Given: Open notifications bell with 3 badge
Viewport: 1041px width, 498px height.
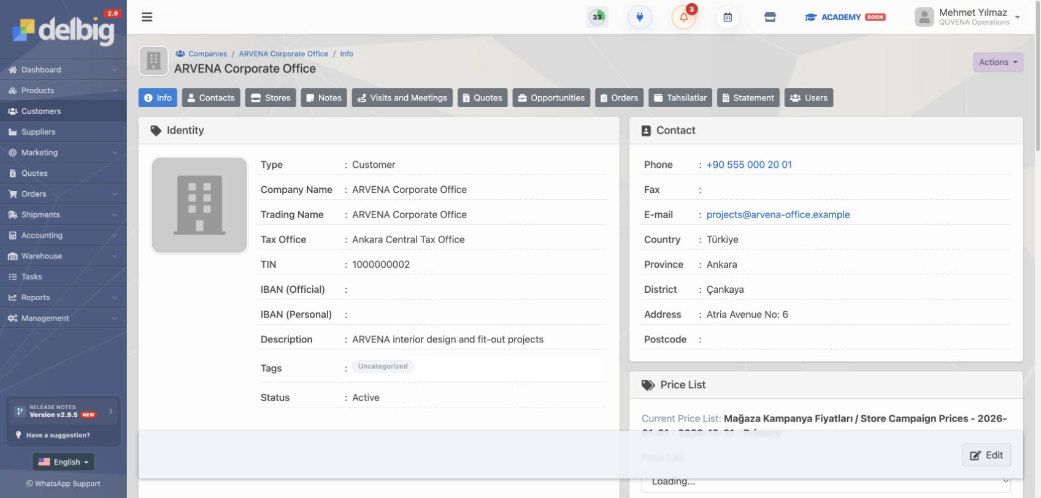Looking at the screenshot, I should (684, 17).
